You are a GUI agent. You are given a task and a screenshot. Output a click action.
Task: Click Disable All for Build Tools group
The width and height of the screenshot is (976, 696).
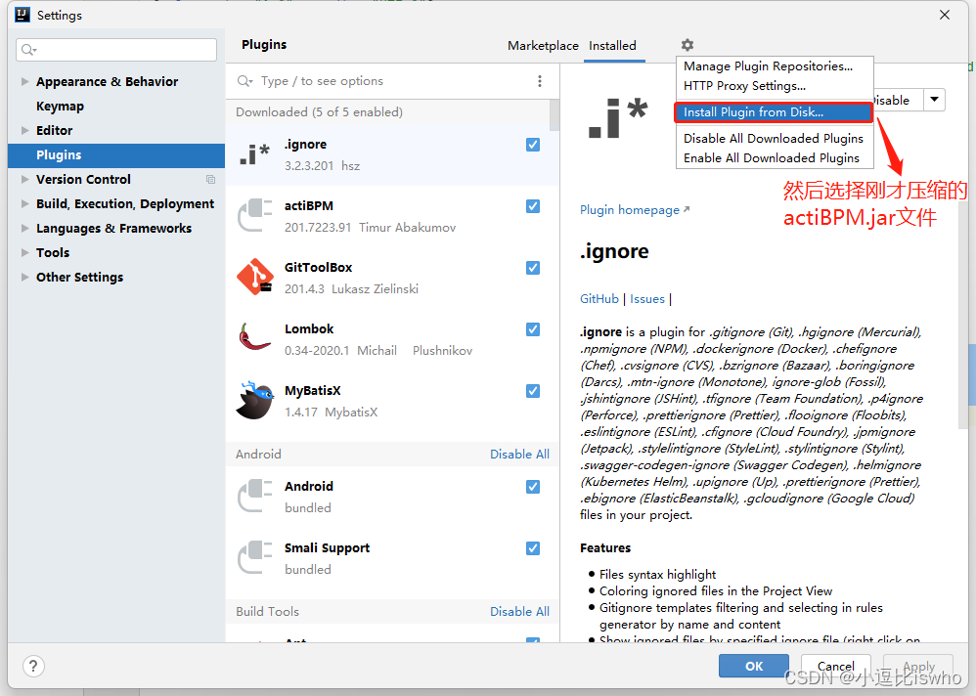pyautogui.click(x=519, y=611)
